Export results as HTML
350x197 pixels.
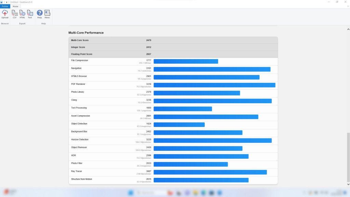click(22, 14)
